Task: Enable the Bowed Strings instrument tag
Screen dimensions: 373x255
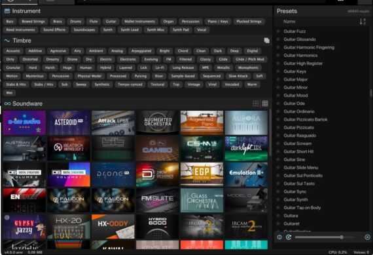Action: click(33, 22)
